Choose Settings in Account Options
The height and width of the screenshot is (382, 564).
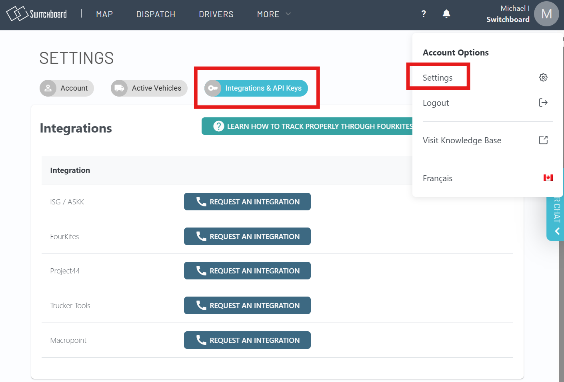point(438,77)
